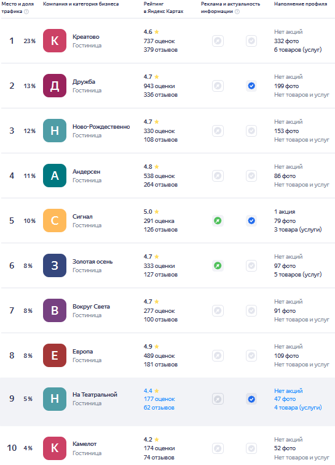Image resolution: width=335 pixels, height=465 pixels.
Task: Open help icon next to Место и доля трафика
Action: click(x=26, y=12)
